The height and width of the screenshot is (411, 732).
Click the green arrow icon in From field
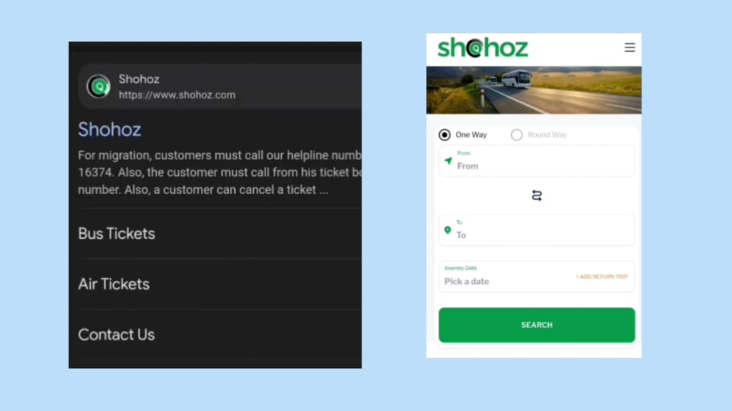coord(448,161)
